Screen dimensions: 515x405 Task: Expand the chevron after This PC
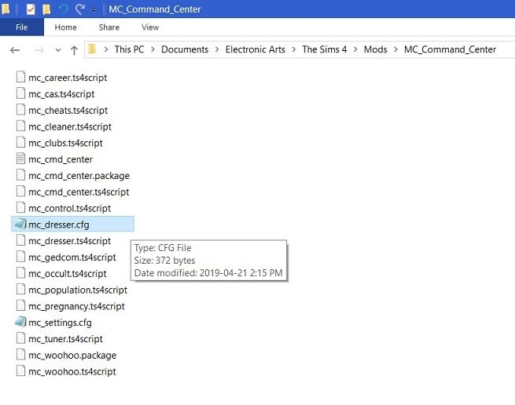(153, 49)
